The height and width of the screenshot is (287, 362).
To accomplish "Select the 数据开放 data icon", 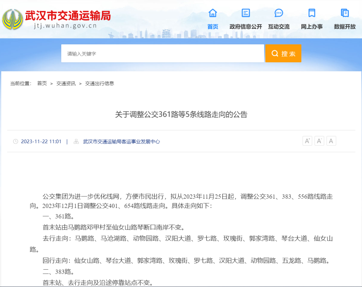I will 345,13.
